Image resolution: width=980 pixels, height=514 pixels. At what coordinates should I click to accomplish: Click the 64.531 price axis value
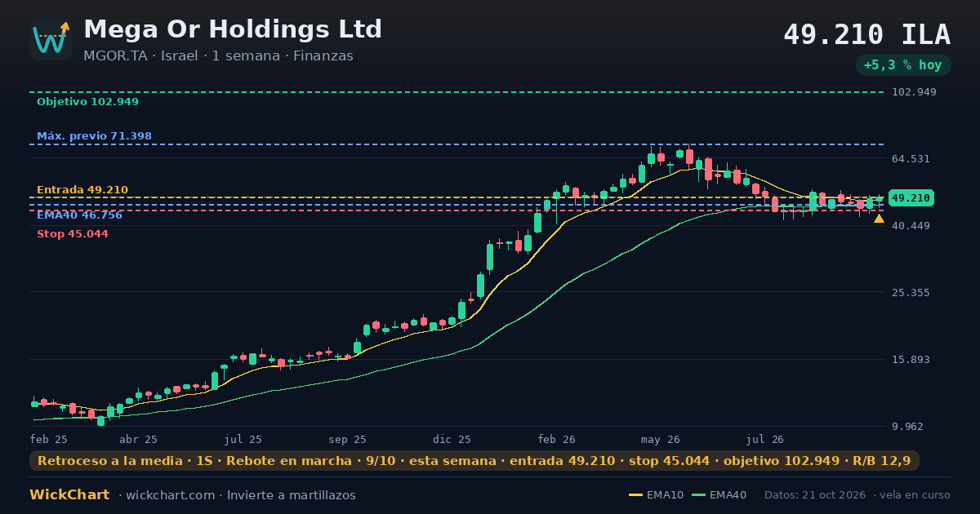click(911, 159)
